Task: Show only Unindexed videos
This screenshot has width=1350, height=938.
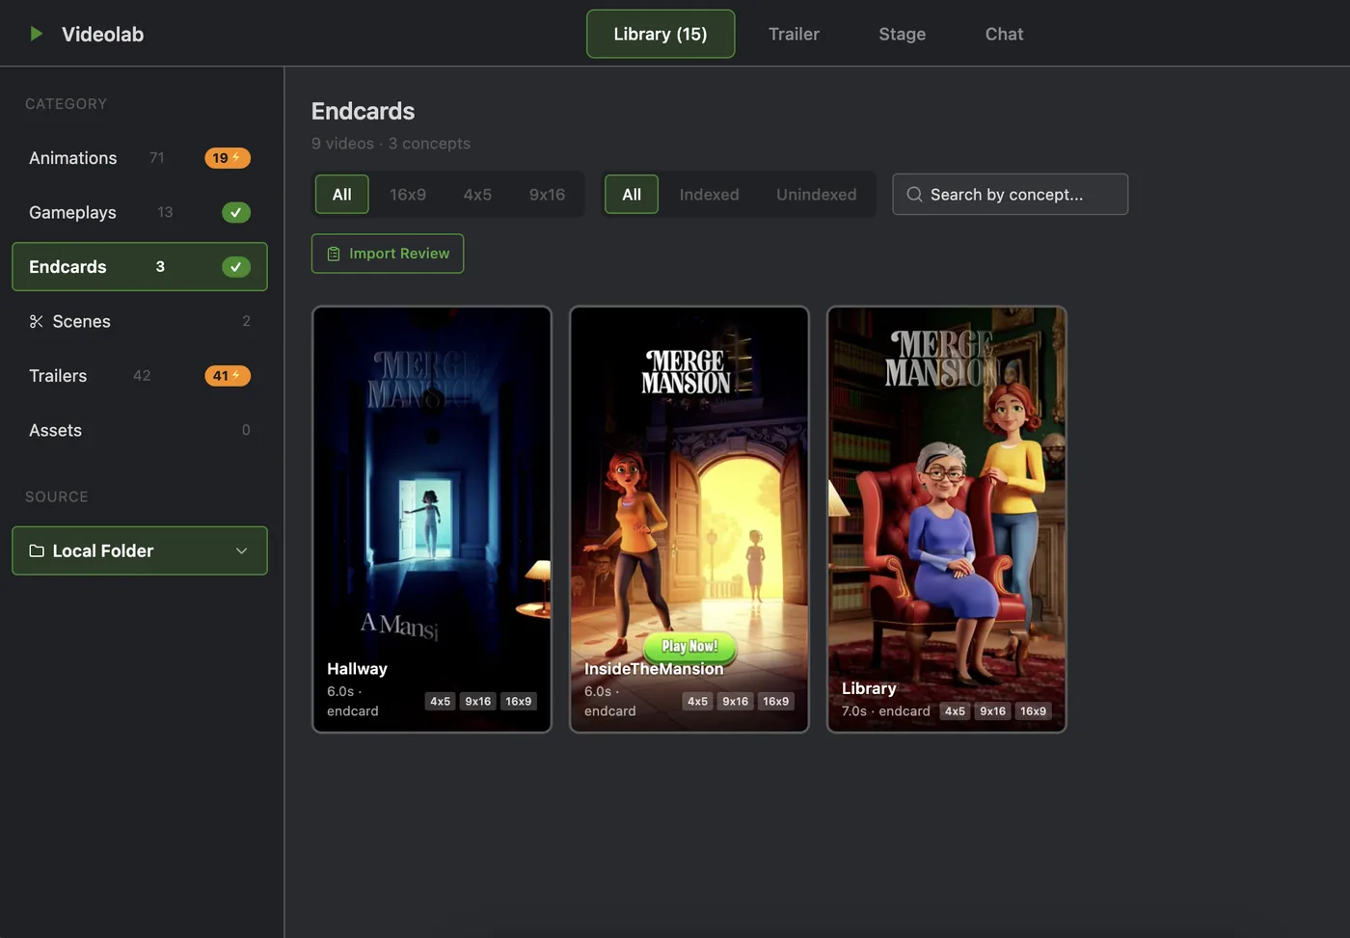Action: coord(816,194)
